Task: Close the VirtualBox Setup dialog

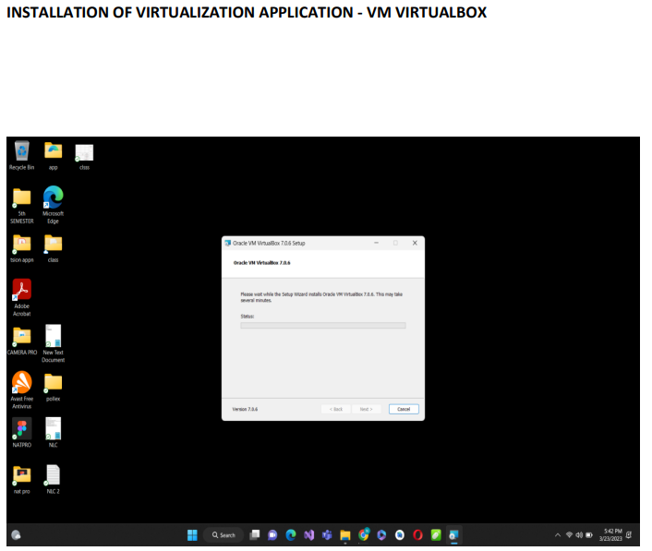Action: click(415, 243)
